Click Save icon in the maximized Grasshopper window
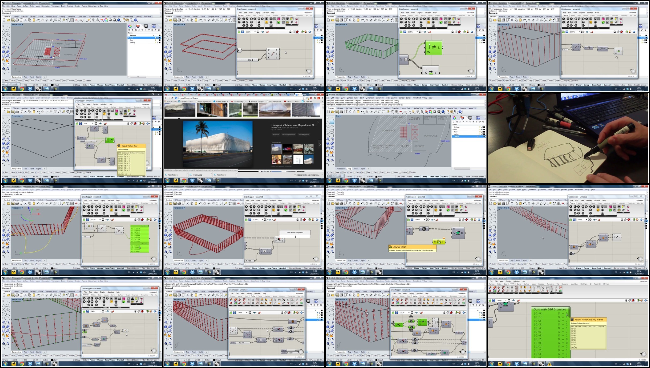Screen dimensions: 650x368 click(493, 300)
